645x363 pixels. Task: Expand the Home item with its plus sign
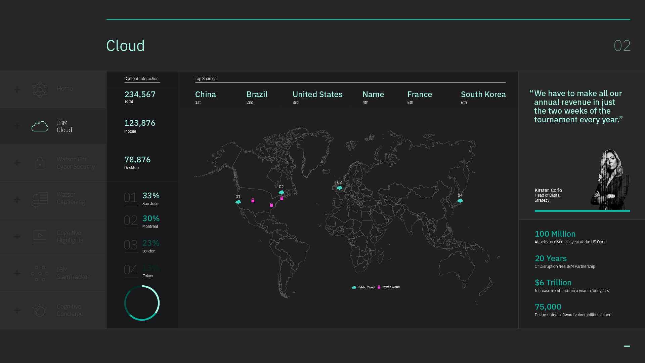pos(17,89)
